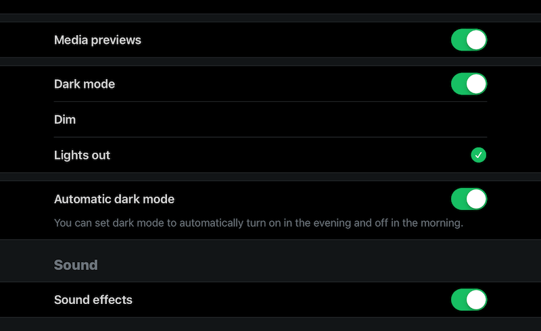
Task: Click the Automatic dark mode label
Action: [114, 199]
